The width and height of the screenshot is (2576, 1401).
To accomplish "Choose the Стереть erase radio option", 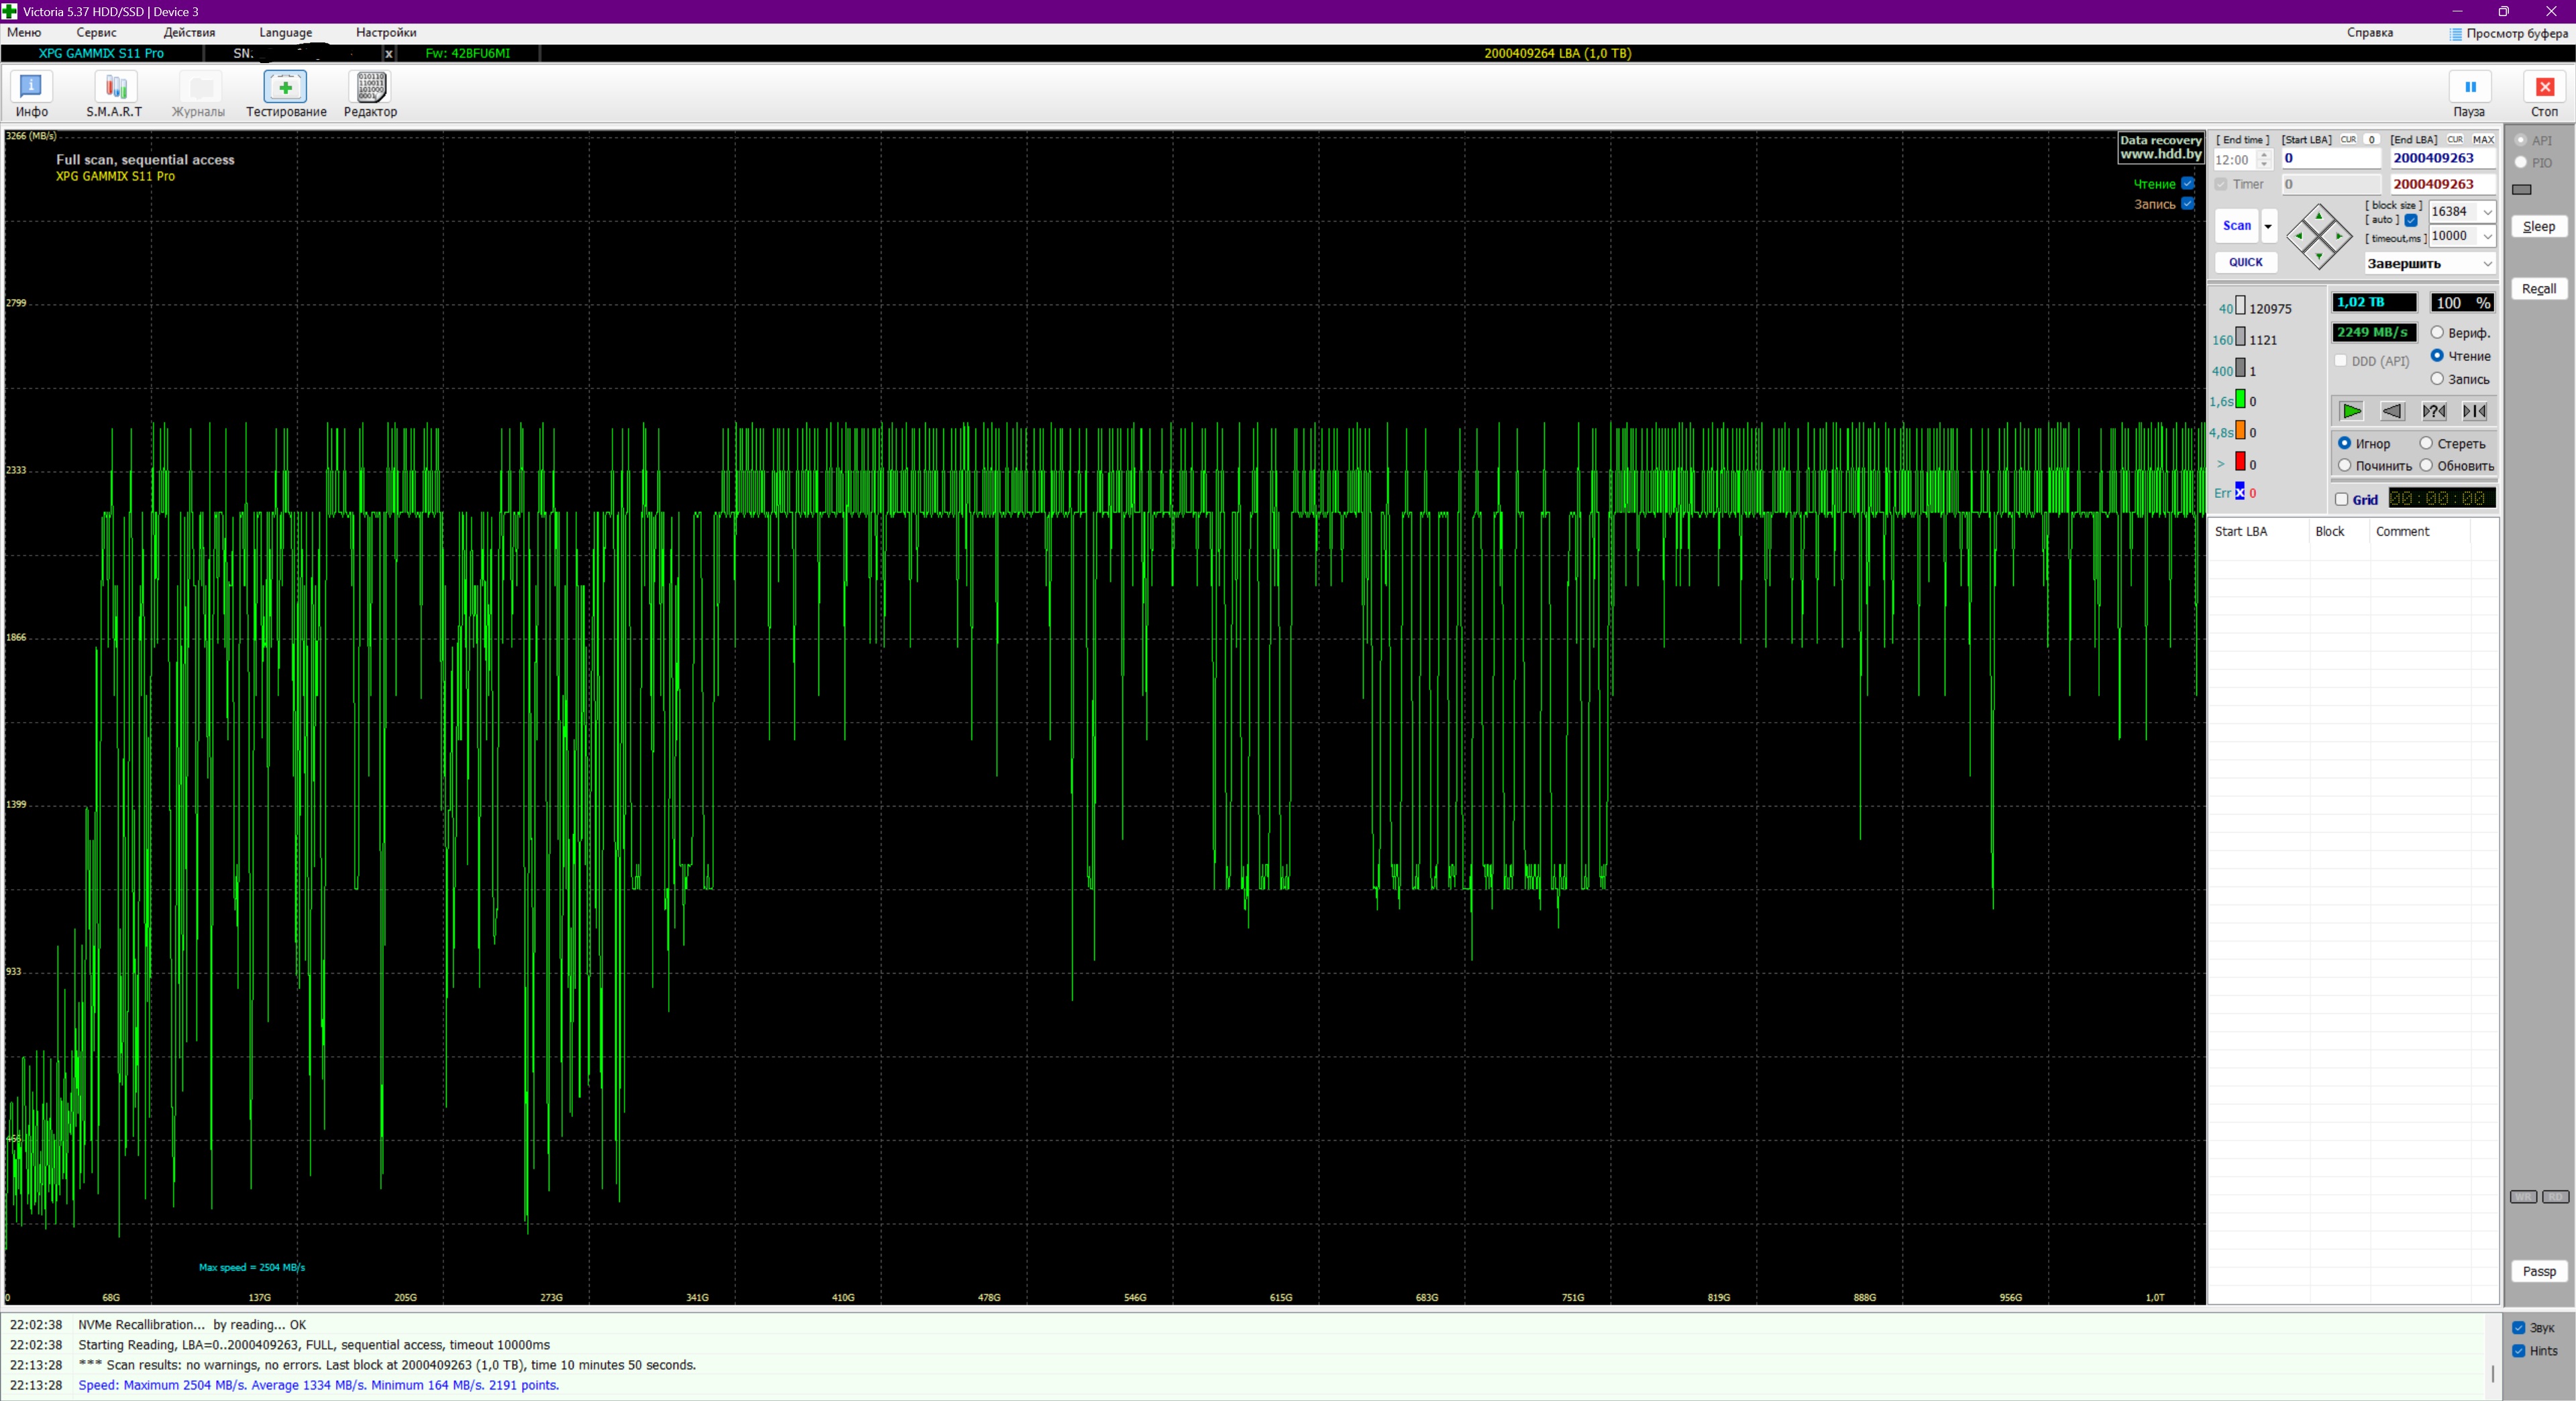I will click(x=2426, y=443).
